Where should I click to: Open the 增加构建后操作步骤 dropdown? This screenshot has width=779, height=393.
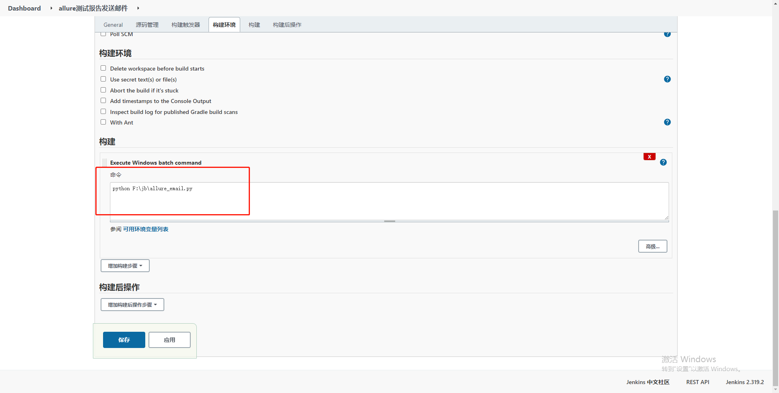[132, 305]
